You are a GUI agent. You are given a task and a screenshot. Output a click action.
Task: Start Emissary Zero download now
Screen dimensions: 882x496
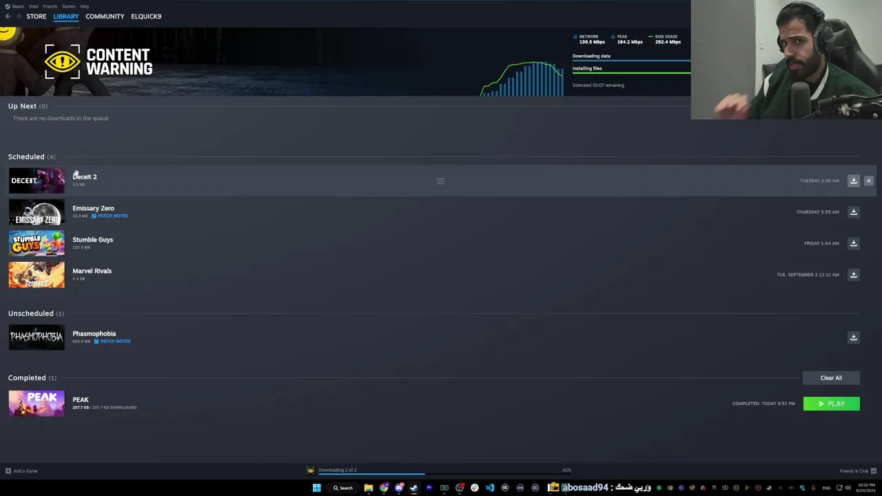point(853,212)
